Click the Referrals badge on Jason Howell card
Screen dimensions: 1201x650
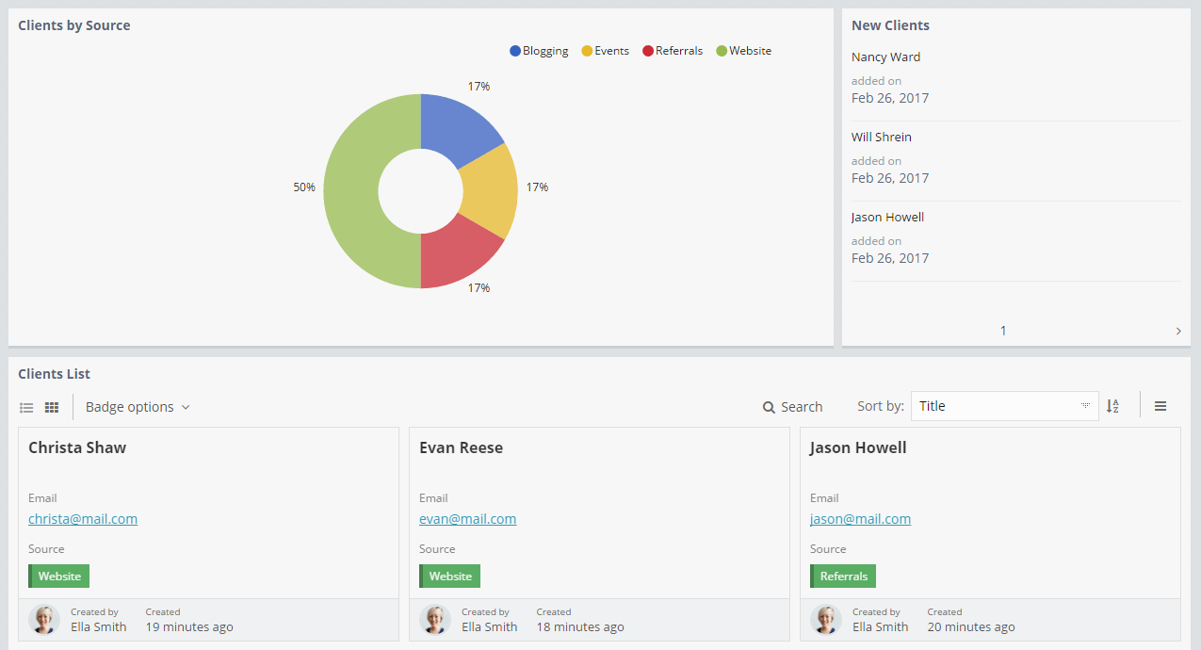coord(843,576)
